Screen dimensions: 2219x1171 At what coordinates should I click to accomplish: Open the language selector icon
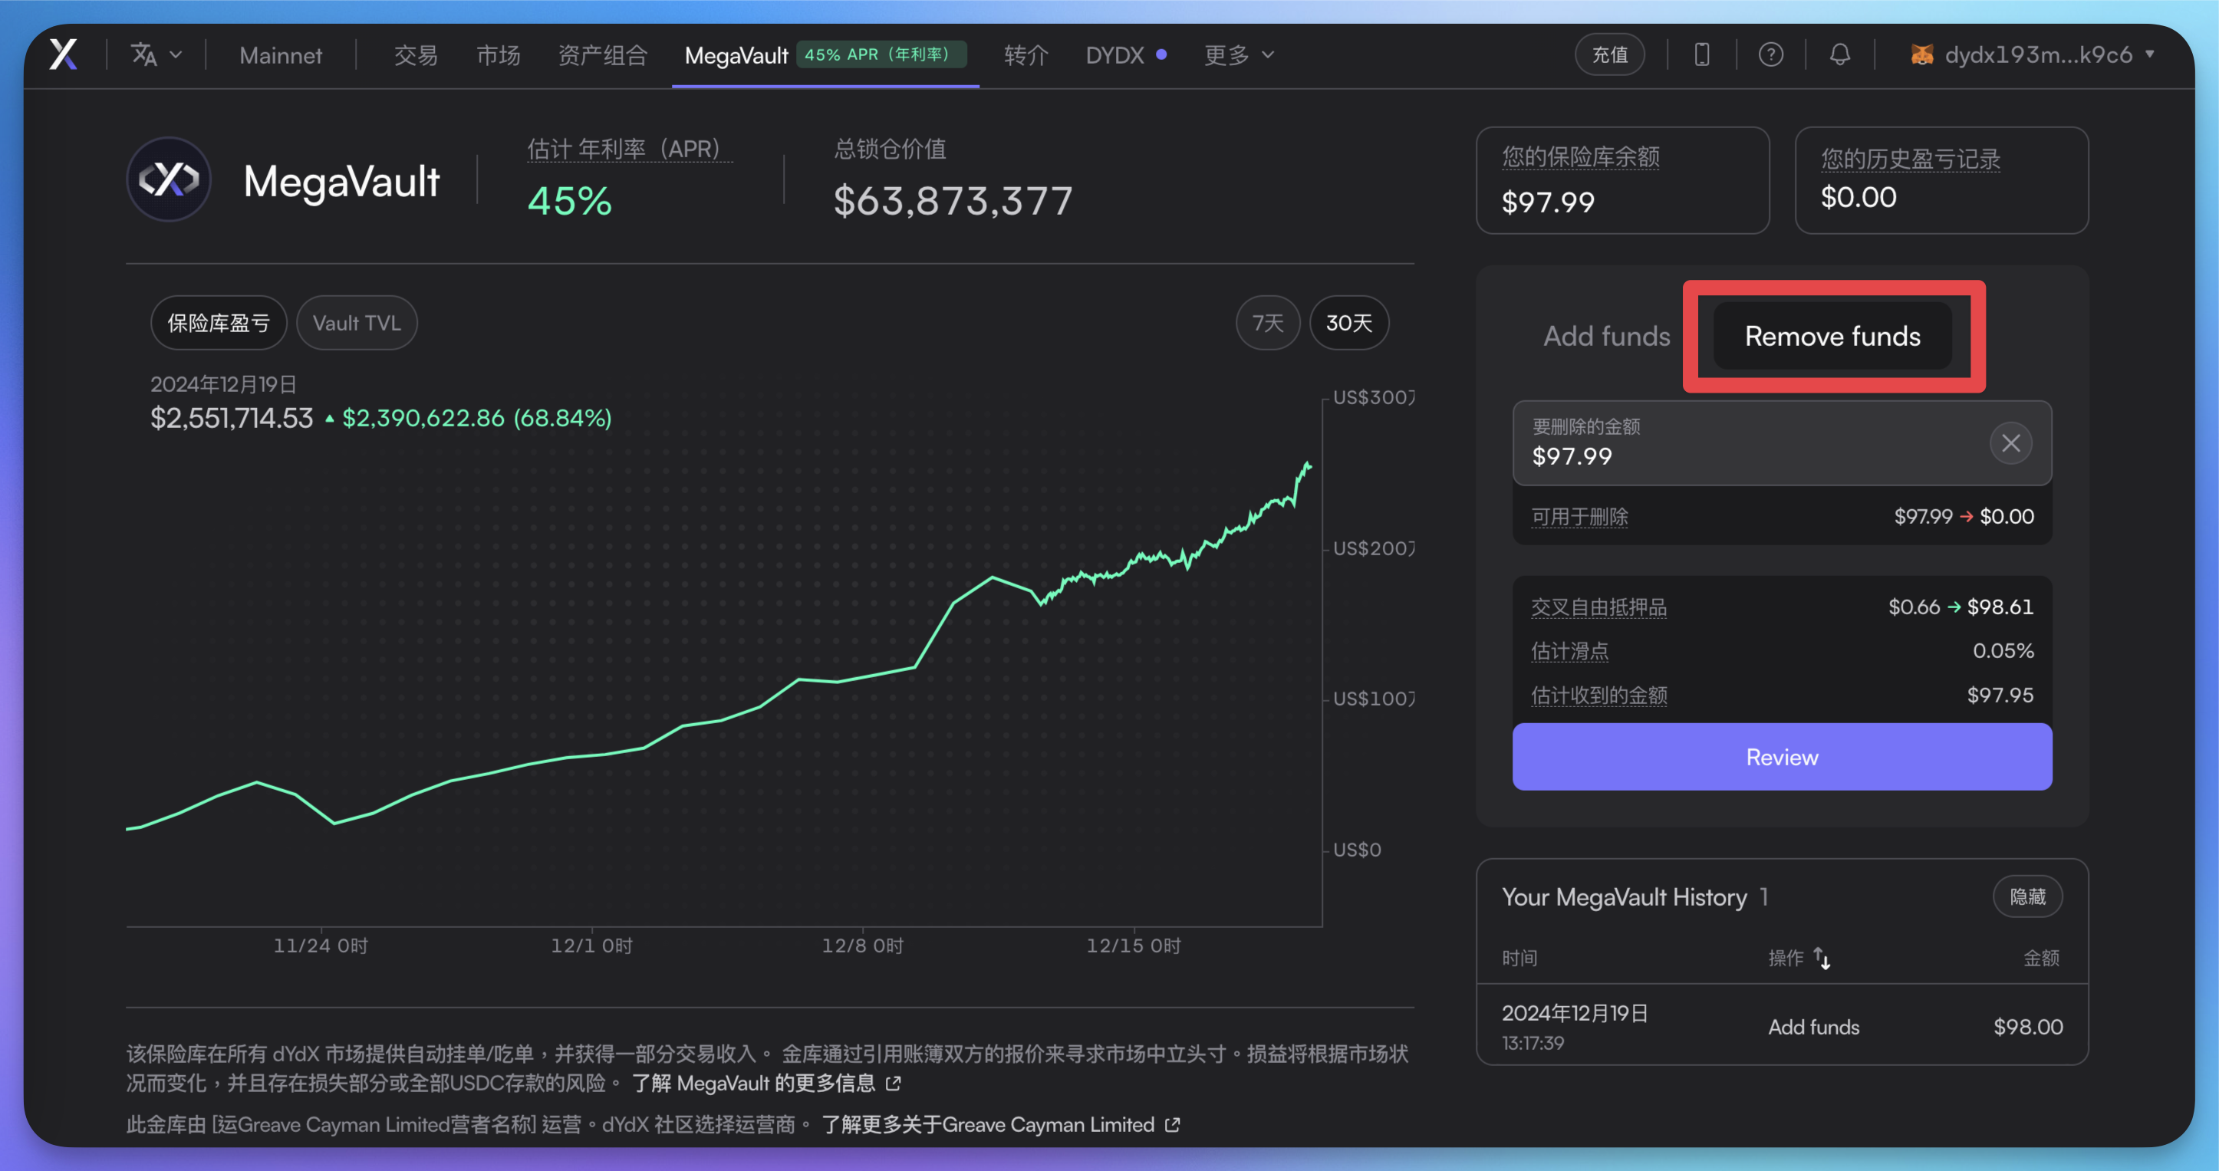coord(144,55)
